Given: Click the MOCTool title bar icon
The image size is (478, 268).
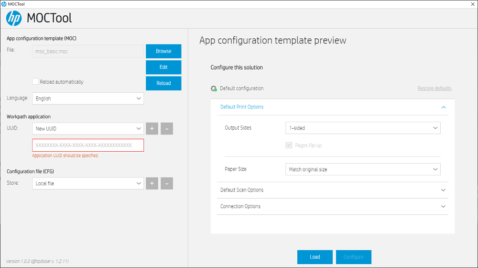Looking at the screenshot, I should pos(4,4).
